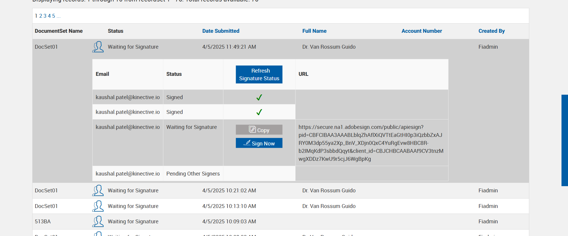Viewport: 568px width, 236px height.
Task: Sort by Date Submitted column
Action: [x=221, y=31]
